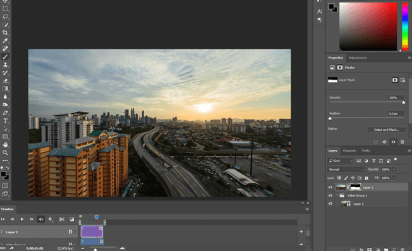The height and width of the screenshot is (251, 412).
Task: Toggle lock image pixels brush icon
Action: 346,178
